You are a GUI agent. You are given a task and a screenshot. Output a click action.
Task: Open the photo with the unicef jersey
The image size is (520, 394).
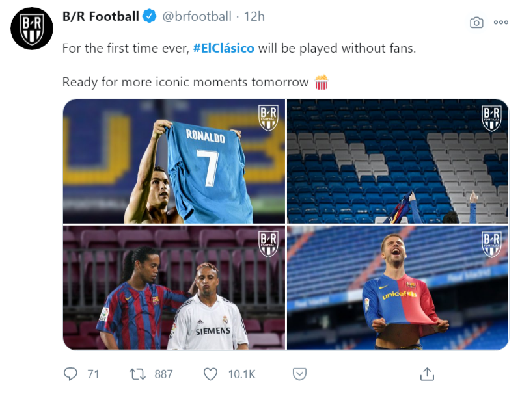[398, 288]
